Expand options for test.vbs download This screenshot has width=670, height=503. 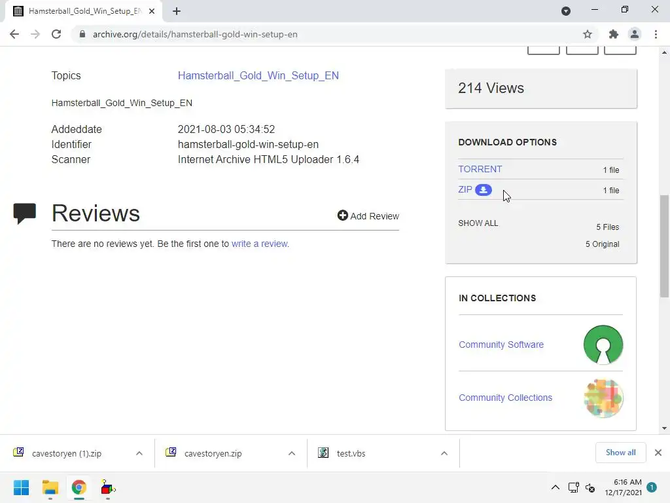click(444, 453)
